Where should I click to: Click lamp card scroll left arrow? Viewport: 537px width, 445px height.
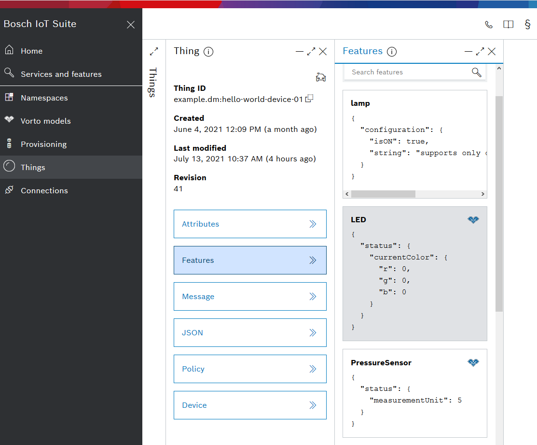(347, 194)
